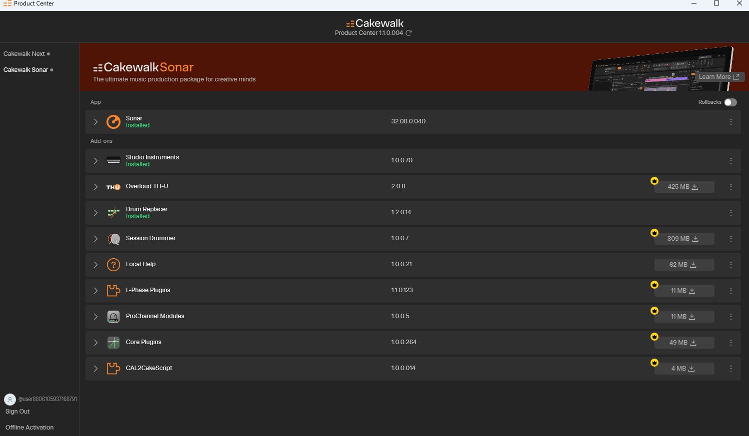Screen dimensions: 749x436
Task: Expand the Local Help row
Action: (x=95, y=265)
